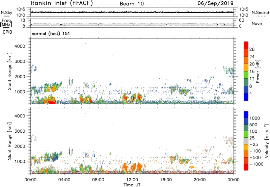
Task: Pick the light green 12-16 dB power segment
Action: point(246,75)
